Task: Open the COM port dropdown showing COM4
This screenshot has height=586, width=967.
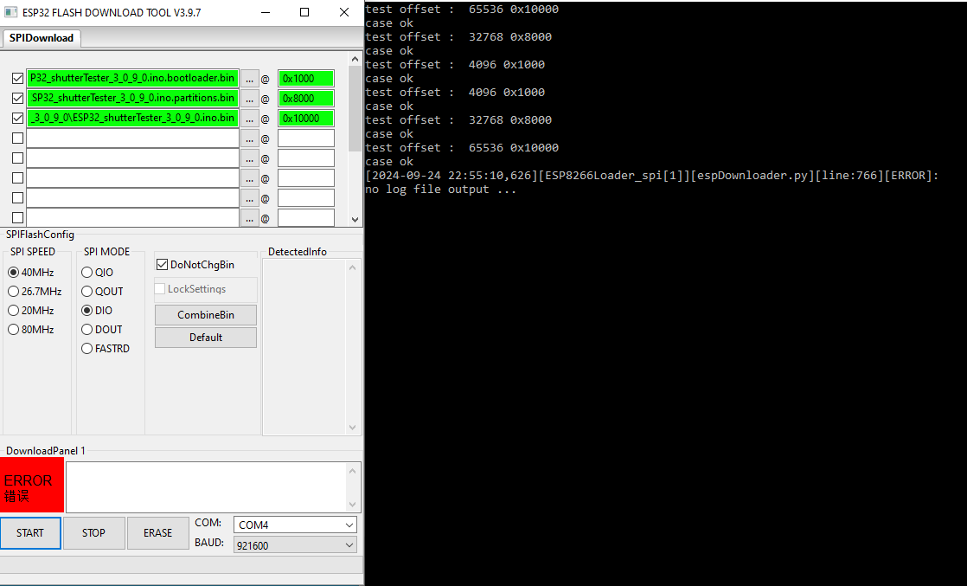Action: coord(295,525)
